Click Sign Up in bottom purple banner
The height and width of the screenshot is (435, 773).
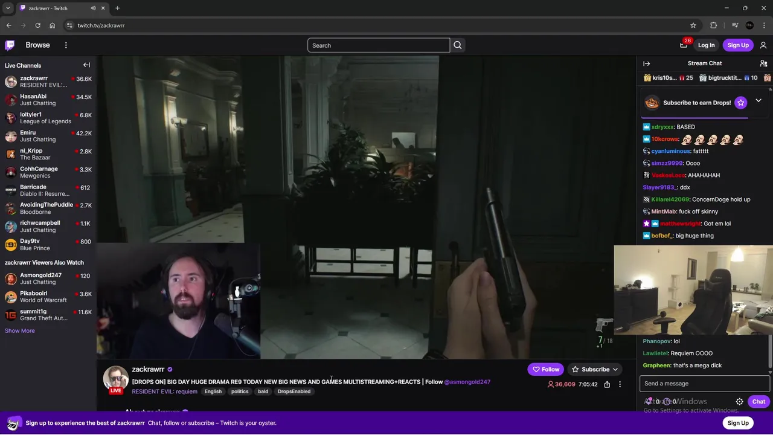(x=738, y=423)
